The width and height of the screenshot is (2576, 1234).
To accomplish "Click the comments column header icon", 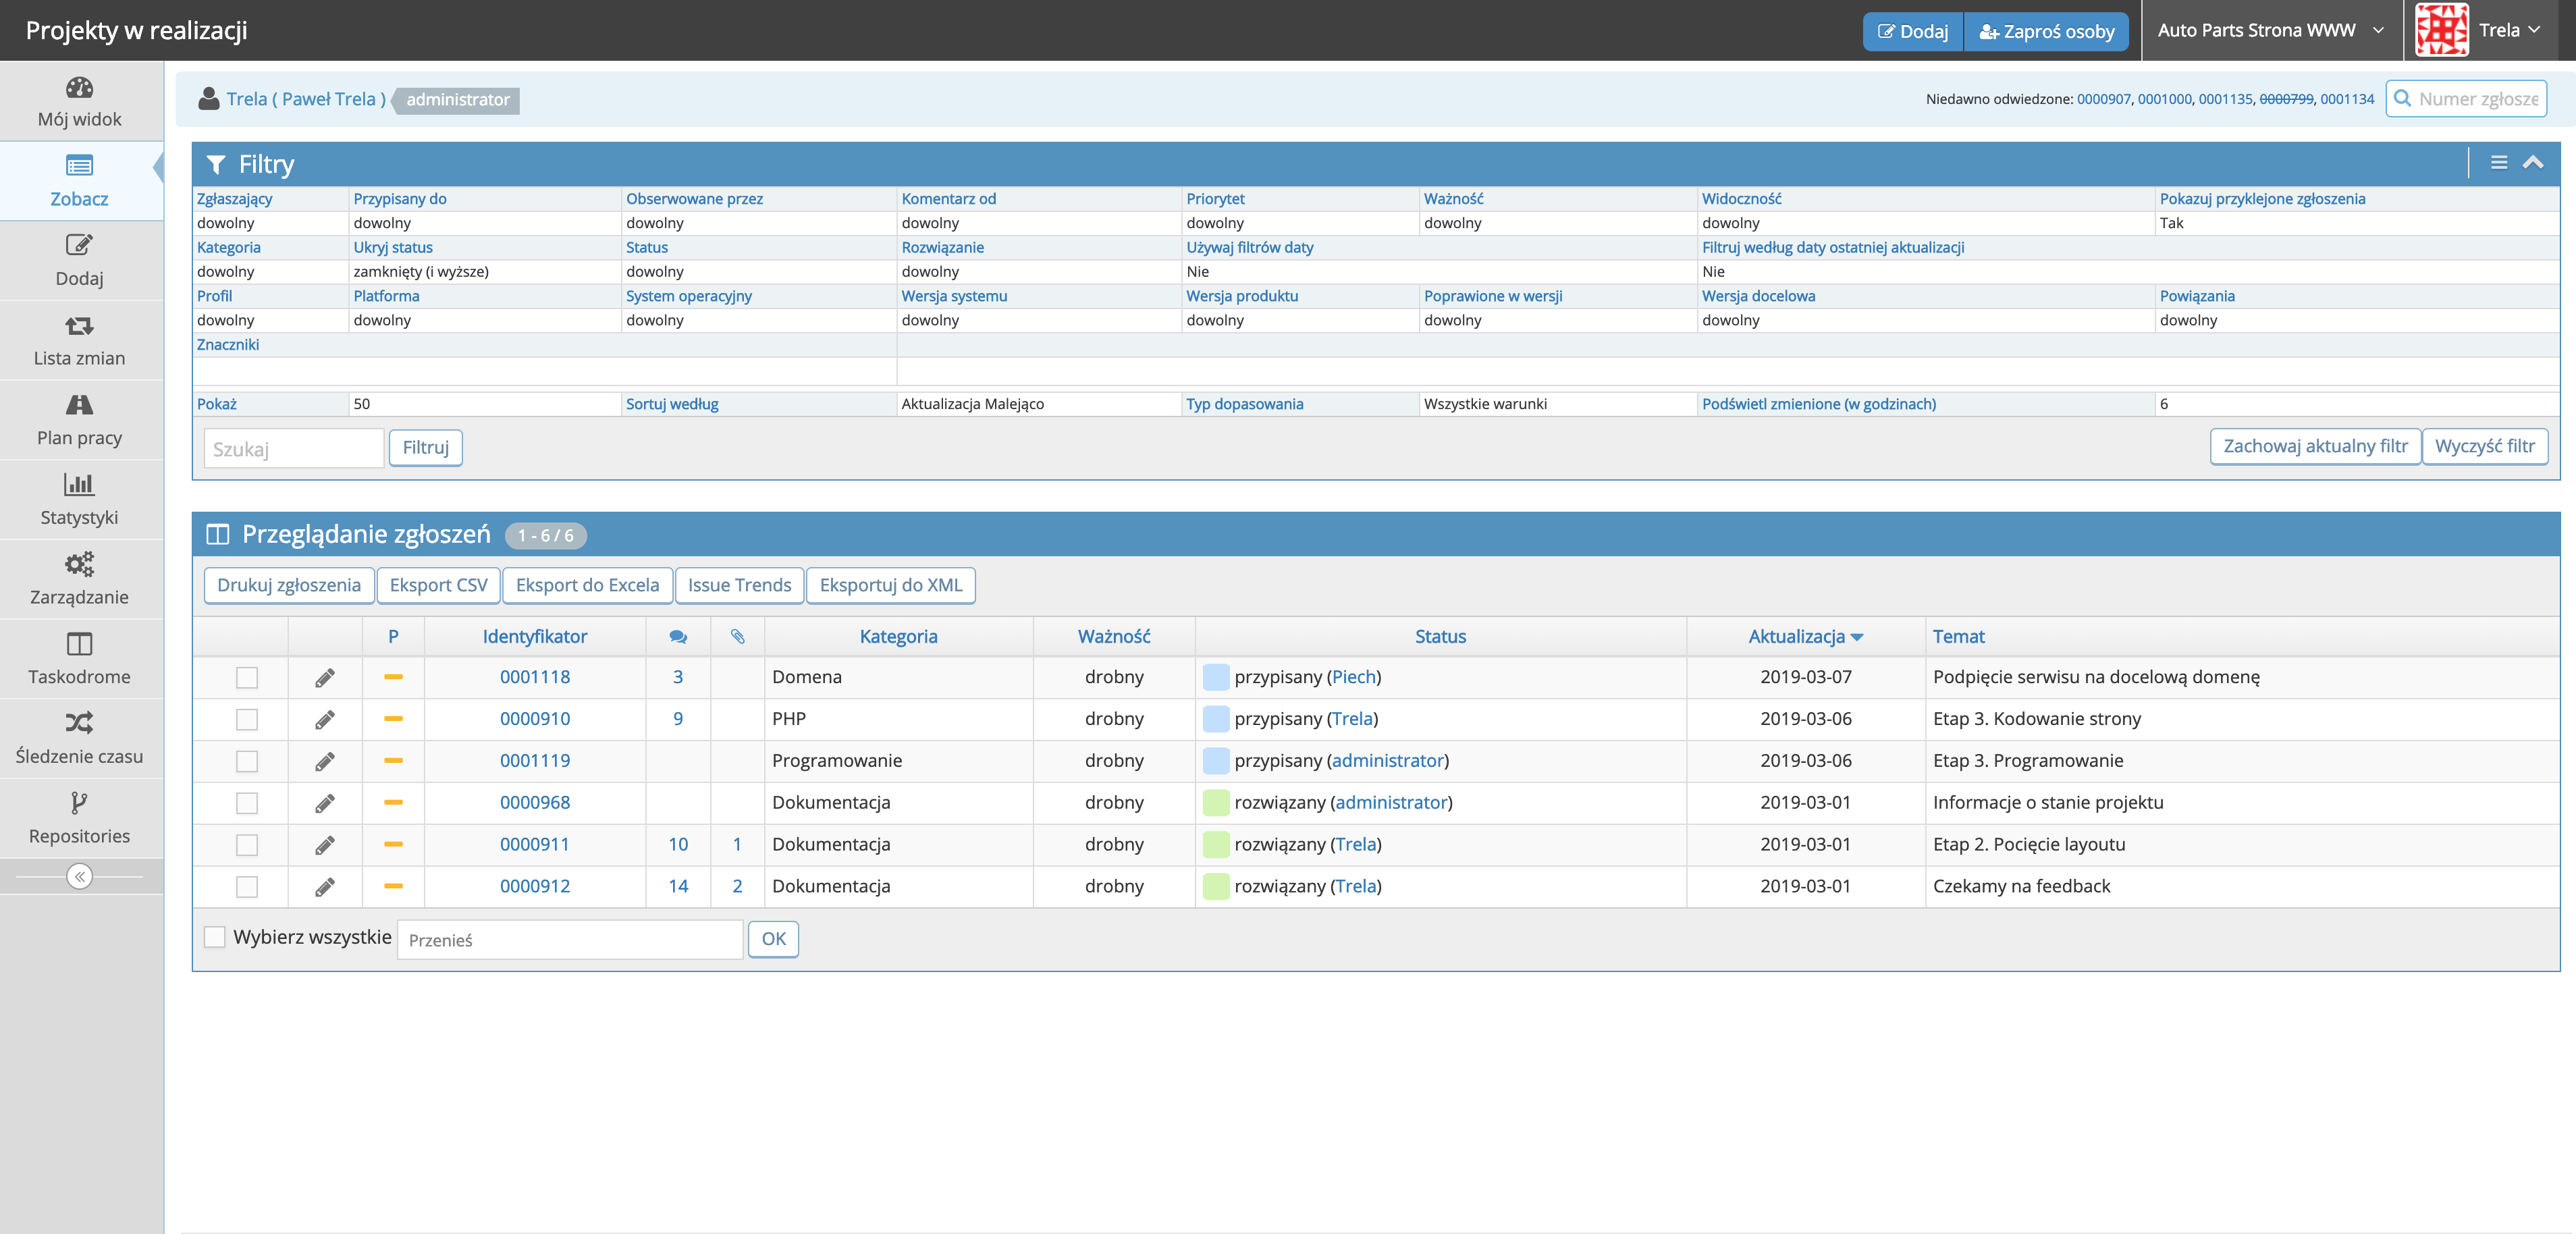I will tap(678, 637).
